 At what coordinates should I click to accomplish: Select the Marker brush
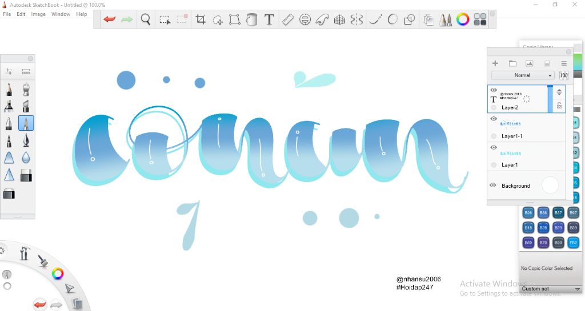pyautogui.click(x=9, y=106)
